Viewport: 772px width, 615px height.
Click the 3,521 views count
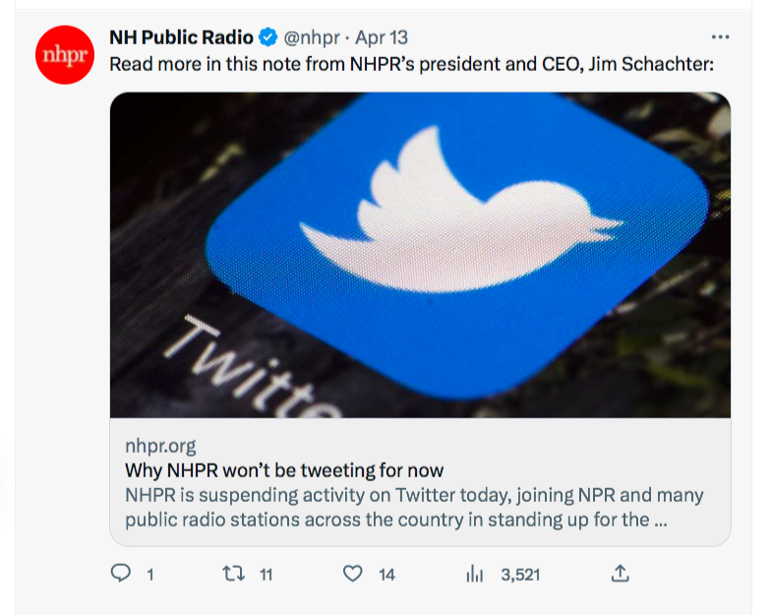(520, 575)
